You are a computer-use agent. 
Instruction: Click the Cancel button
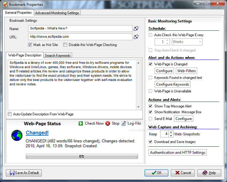pos(183,173)
